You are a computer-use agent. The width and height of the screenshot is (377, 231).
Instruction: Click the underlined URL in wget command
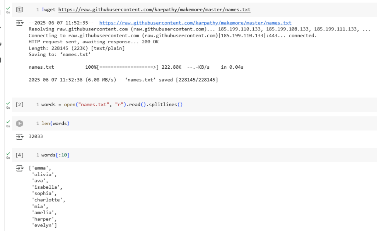click(x=155, y=9)
